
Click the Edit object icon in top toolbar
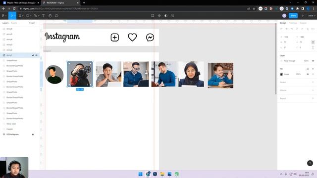click(153, 15)
